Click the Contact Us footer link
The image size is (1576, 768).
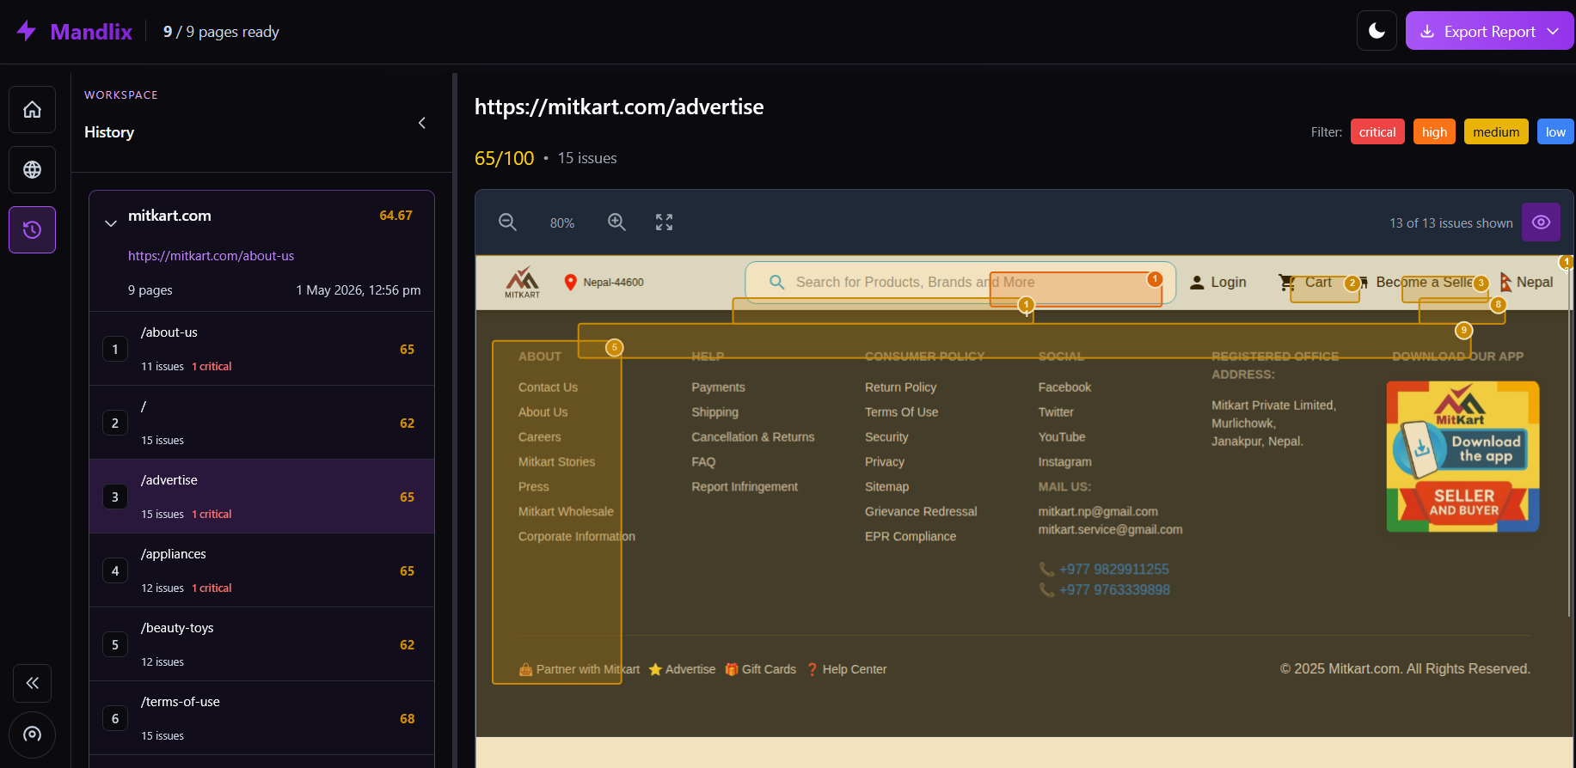point(548,387)
